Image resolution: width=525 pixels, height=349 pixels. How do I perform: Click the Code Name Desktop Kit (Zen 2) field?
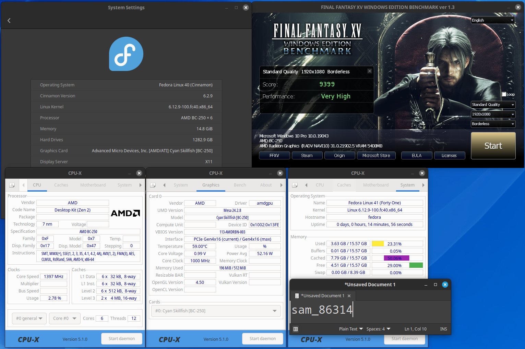click(72, 210)
